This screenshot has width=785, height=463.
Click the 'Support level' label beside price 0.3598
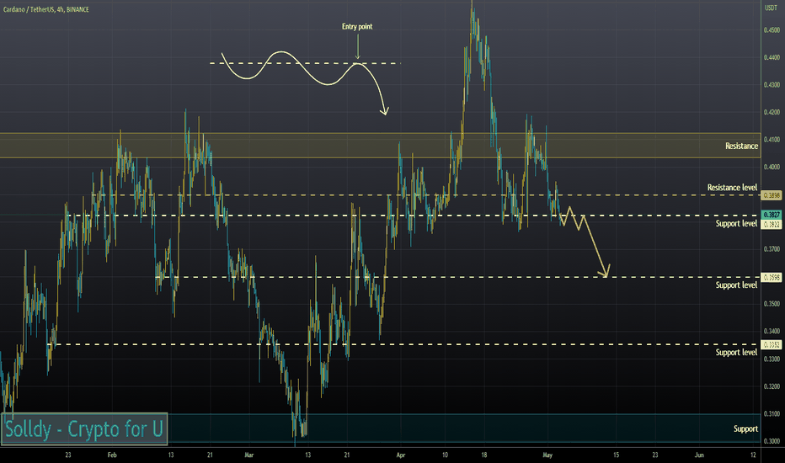point(736,285)
